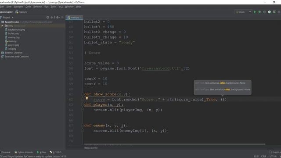Image resolution: width=281 pixels, height=158 pixels.
Task: Open the main run configuration dropdown
Action: click(243, 12)
